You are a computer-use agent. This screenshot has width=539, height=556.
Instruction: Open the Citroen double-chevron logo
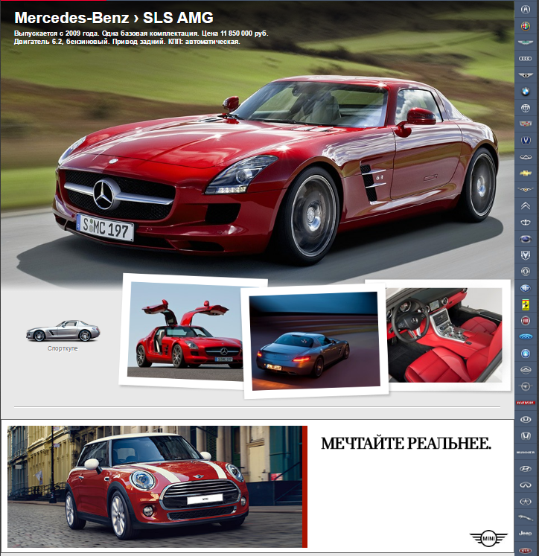coord(525,205)
